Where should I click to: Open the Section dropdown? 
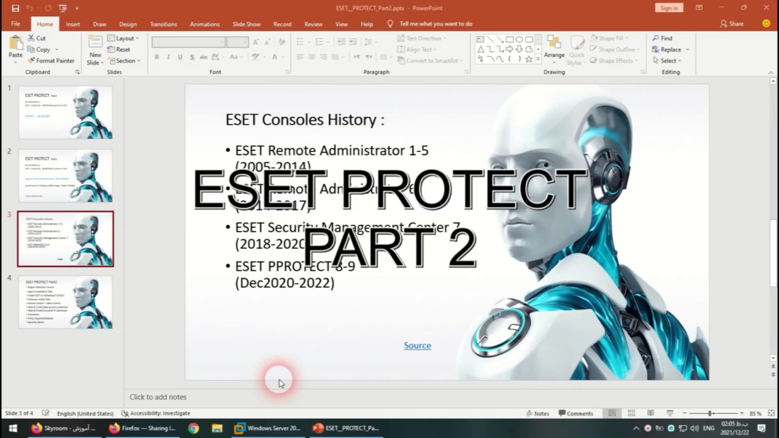[124, 60]
